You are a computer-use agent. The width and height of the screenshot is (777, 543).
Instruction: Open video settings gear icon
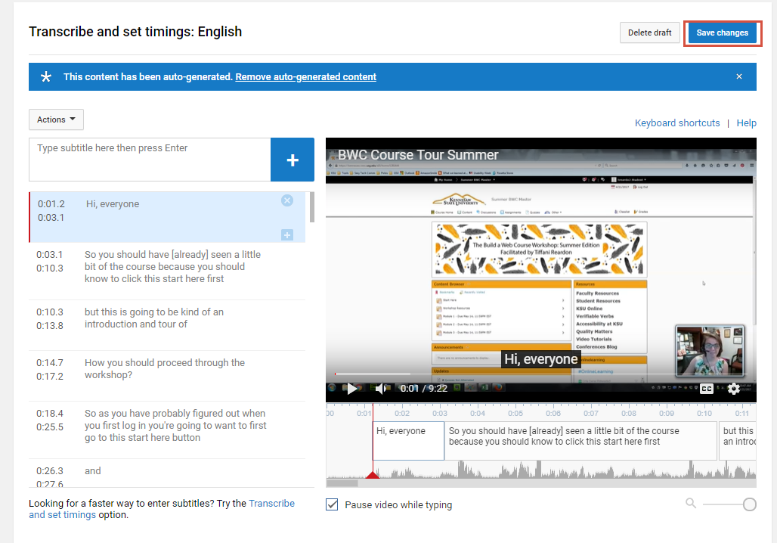733,389
